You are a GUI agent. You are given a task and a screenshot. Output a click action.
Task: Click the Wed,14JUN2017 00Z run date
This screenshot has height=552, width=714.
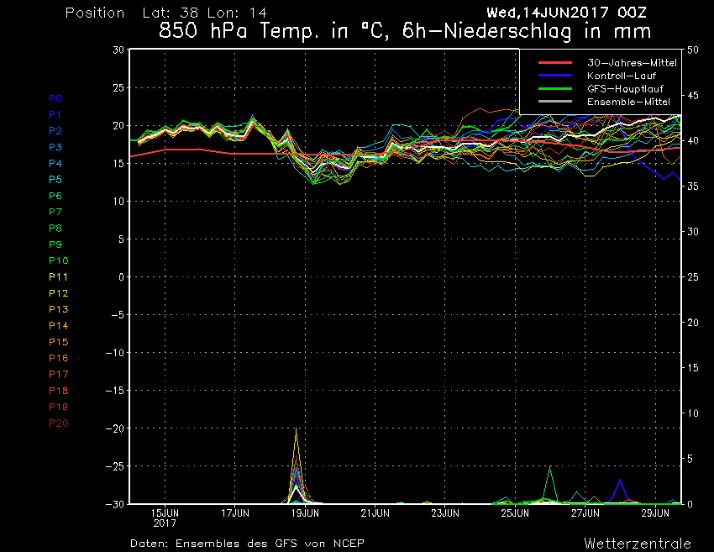tap(566, 13)
